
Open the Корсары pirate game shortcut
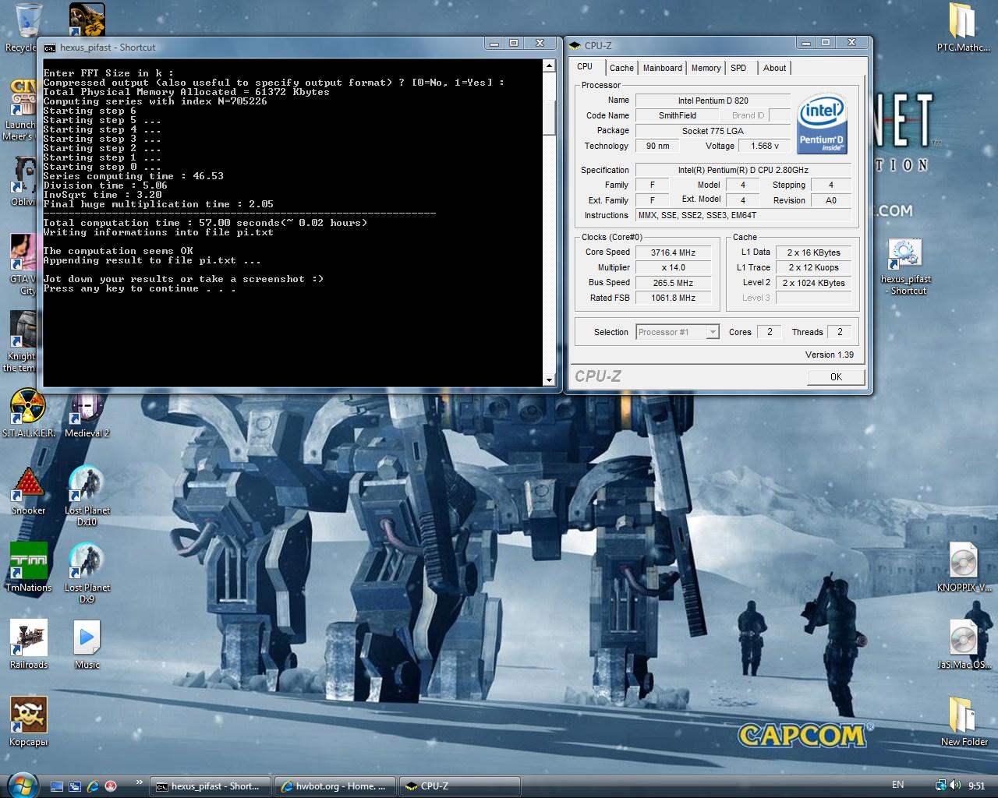coord(28,722)
